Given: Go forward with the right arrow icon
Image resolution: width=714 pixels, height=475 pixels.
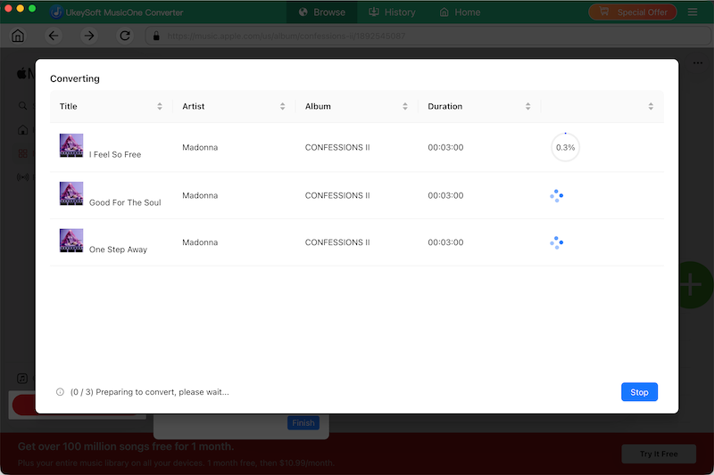Looking at the screenshot, I should (x=88, y=36).
